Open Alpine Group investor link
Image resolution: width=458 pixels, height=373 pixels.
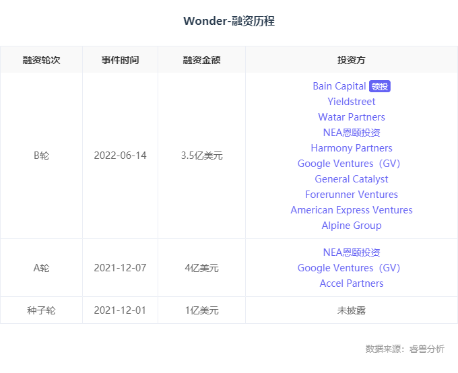point(352,226)
